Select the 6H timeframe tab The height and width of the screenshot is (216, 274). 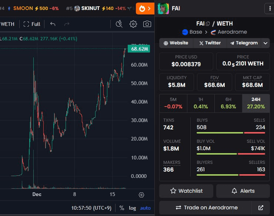point(228,103)
